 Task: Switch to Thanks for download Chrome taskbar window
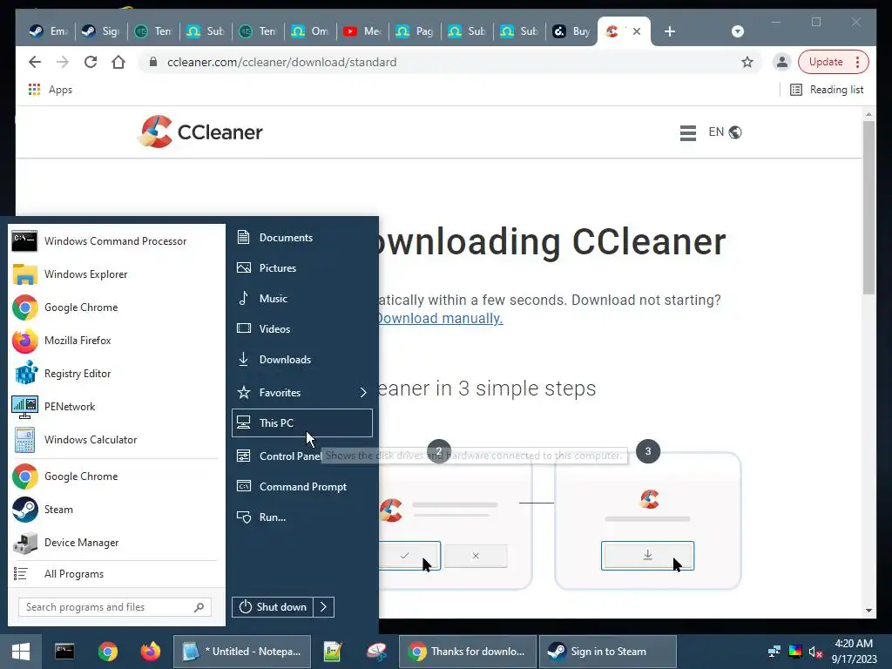coord(468,652)
